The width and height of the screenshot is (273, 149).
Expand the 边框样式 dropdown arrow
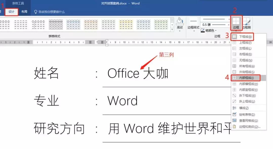click(194, 31)
